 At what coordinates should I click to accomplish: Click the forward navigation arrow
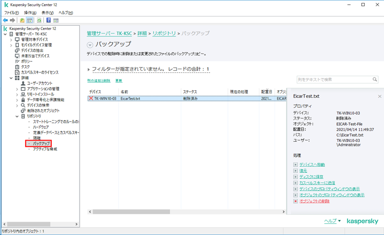[x=12, y=20]
